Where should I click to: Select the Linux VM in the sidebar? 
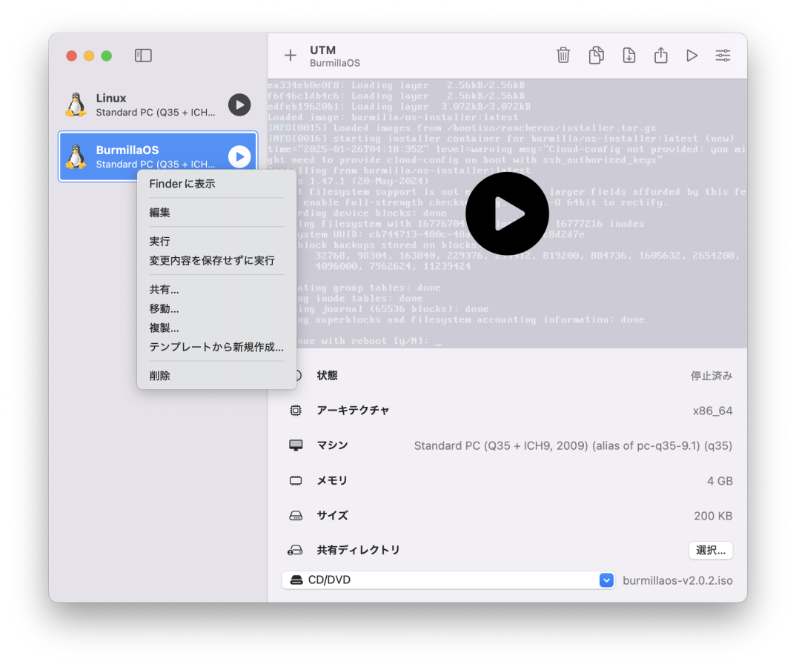[x=148, y=104]
